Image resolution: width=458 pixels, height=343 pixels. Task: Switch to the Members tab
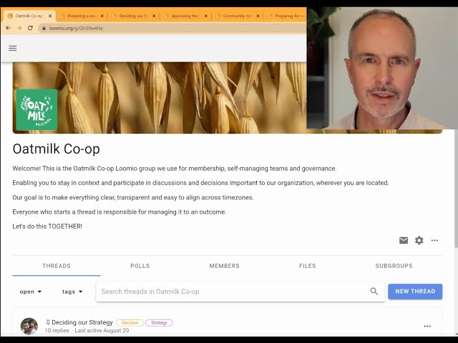tap(224, 266)
